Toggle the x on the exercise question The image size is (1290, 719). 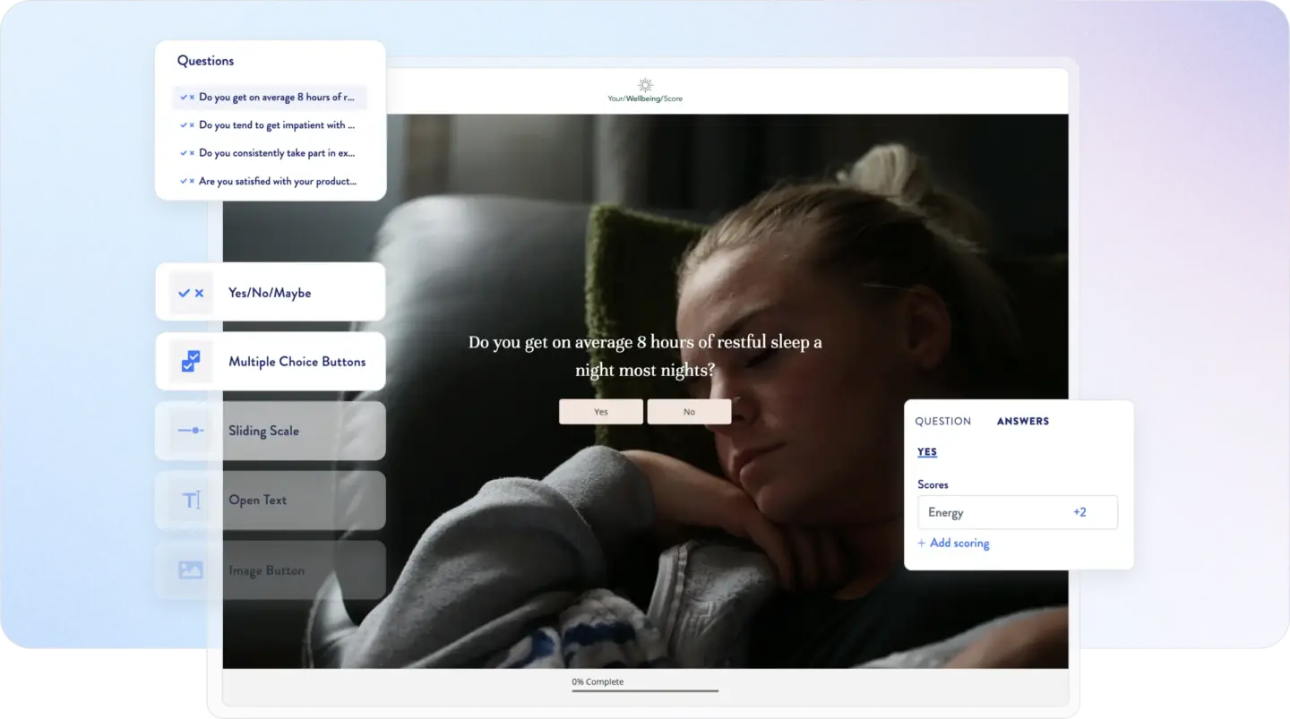[x=192, y=152]
